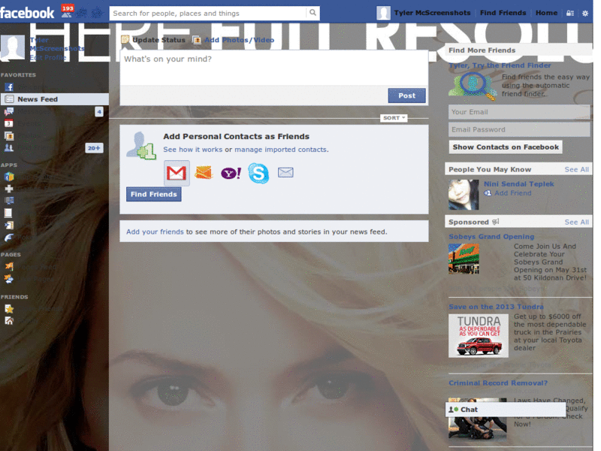601x451 pixels.
Task: Open friend requests with 193 badge
Action: coord(67,12)
